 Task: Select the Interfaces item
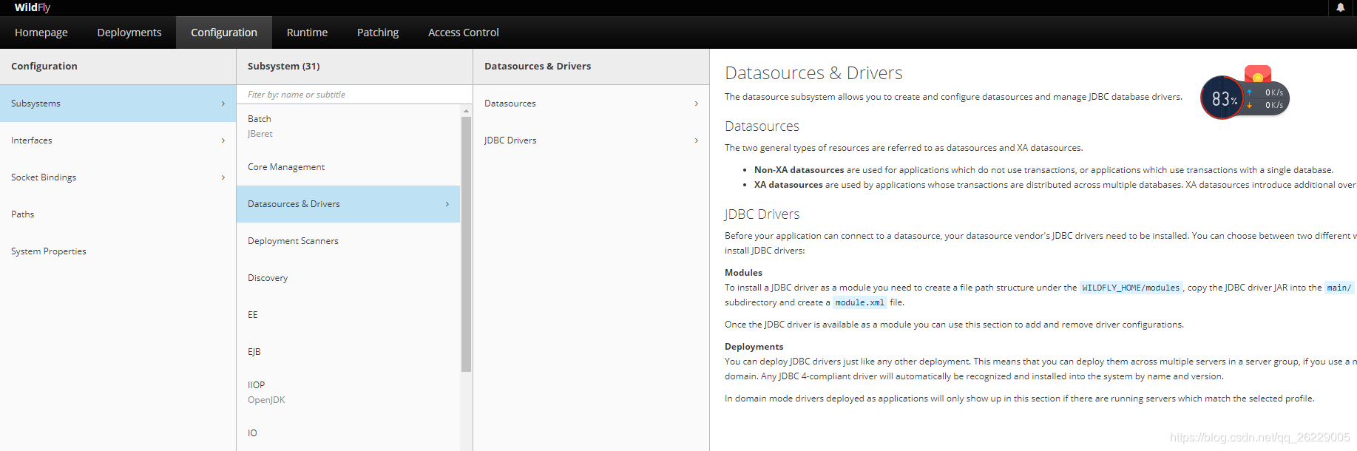tap(118, 140)
